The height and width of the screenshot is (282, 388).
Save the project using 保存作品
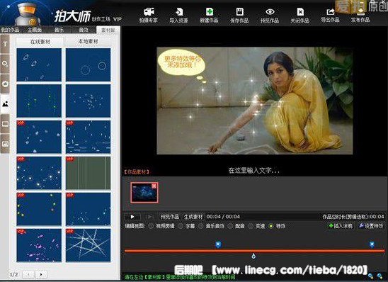click(x=239, y=16)
